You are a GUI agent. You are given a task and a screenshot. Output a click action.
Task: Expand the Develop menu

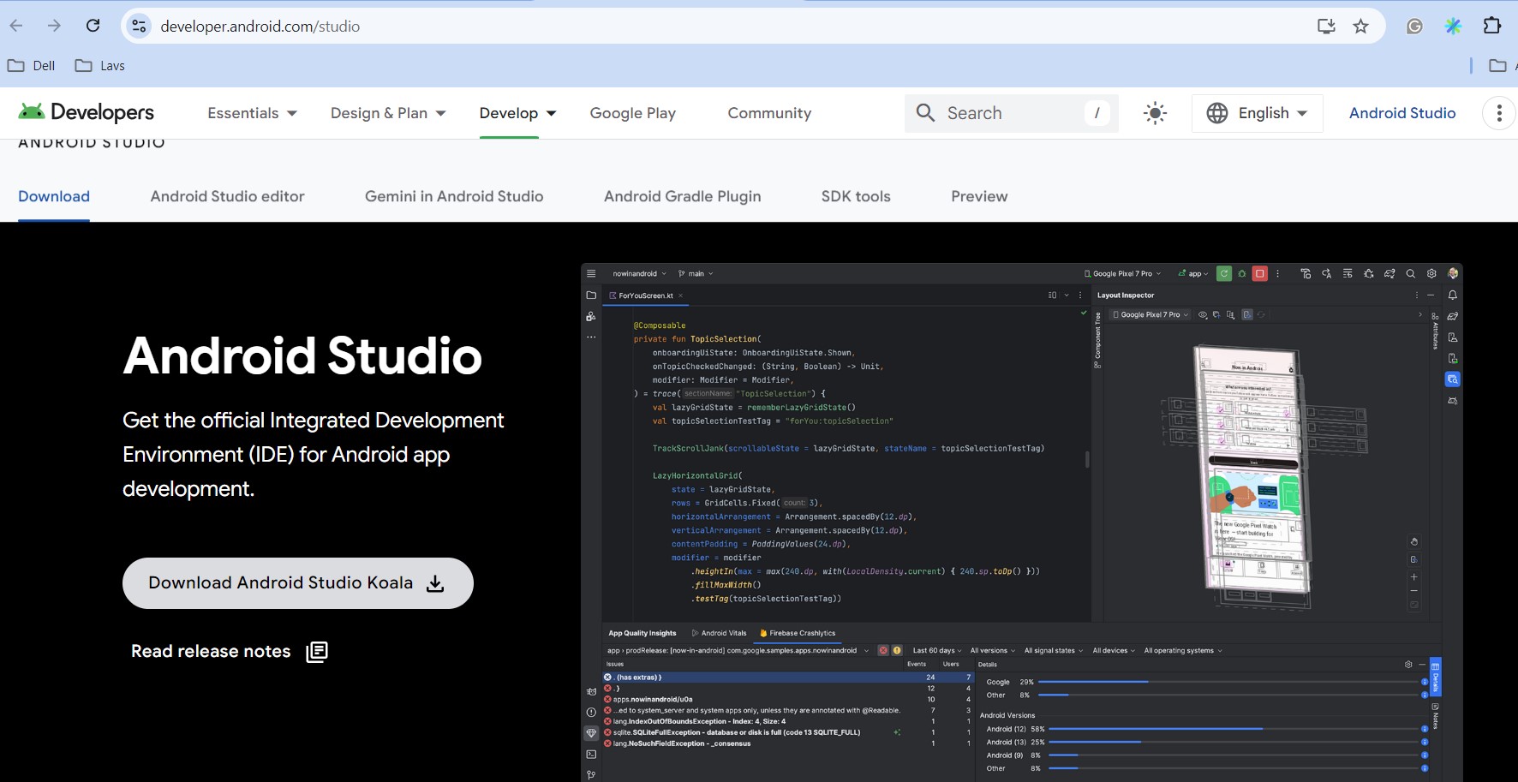coord(517,113)
